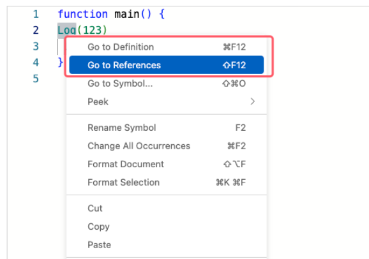The height and width of the screenshot is (259, 369).
Task: Click line number 3 in gutter
Action: [36, 47]
